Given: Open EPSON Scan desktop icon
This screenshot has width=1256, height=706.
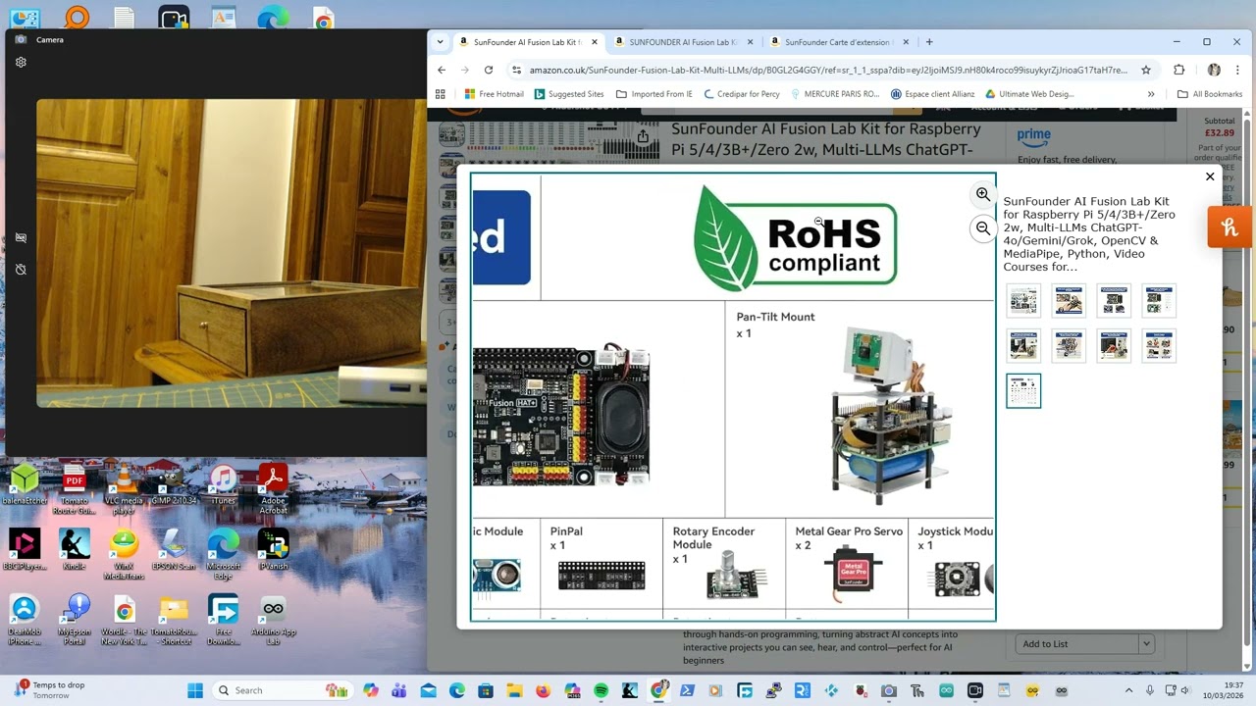Looking at the screenshot, I should 174,550.
